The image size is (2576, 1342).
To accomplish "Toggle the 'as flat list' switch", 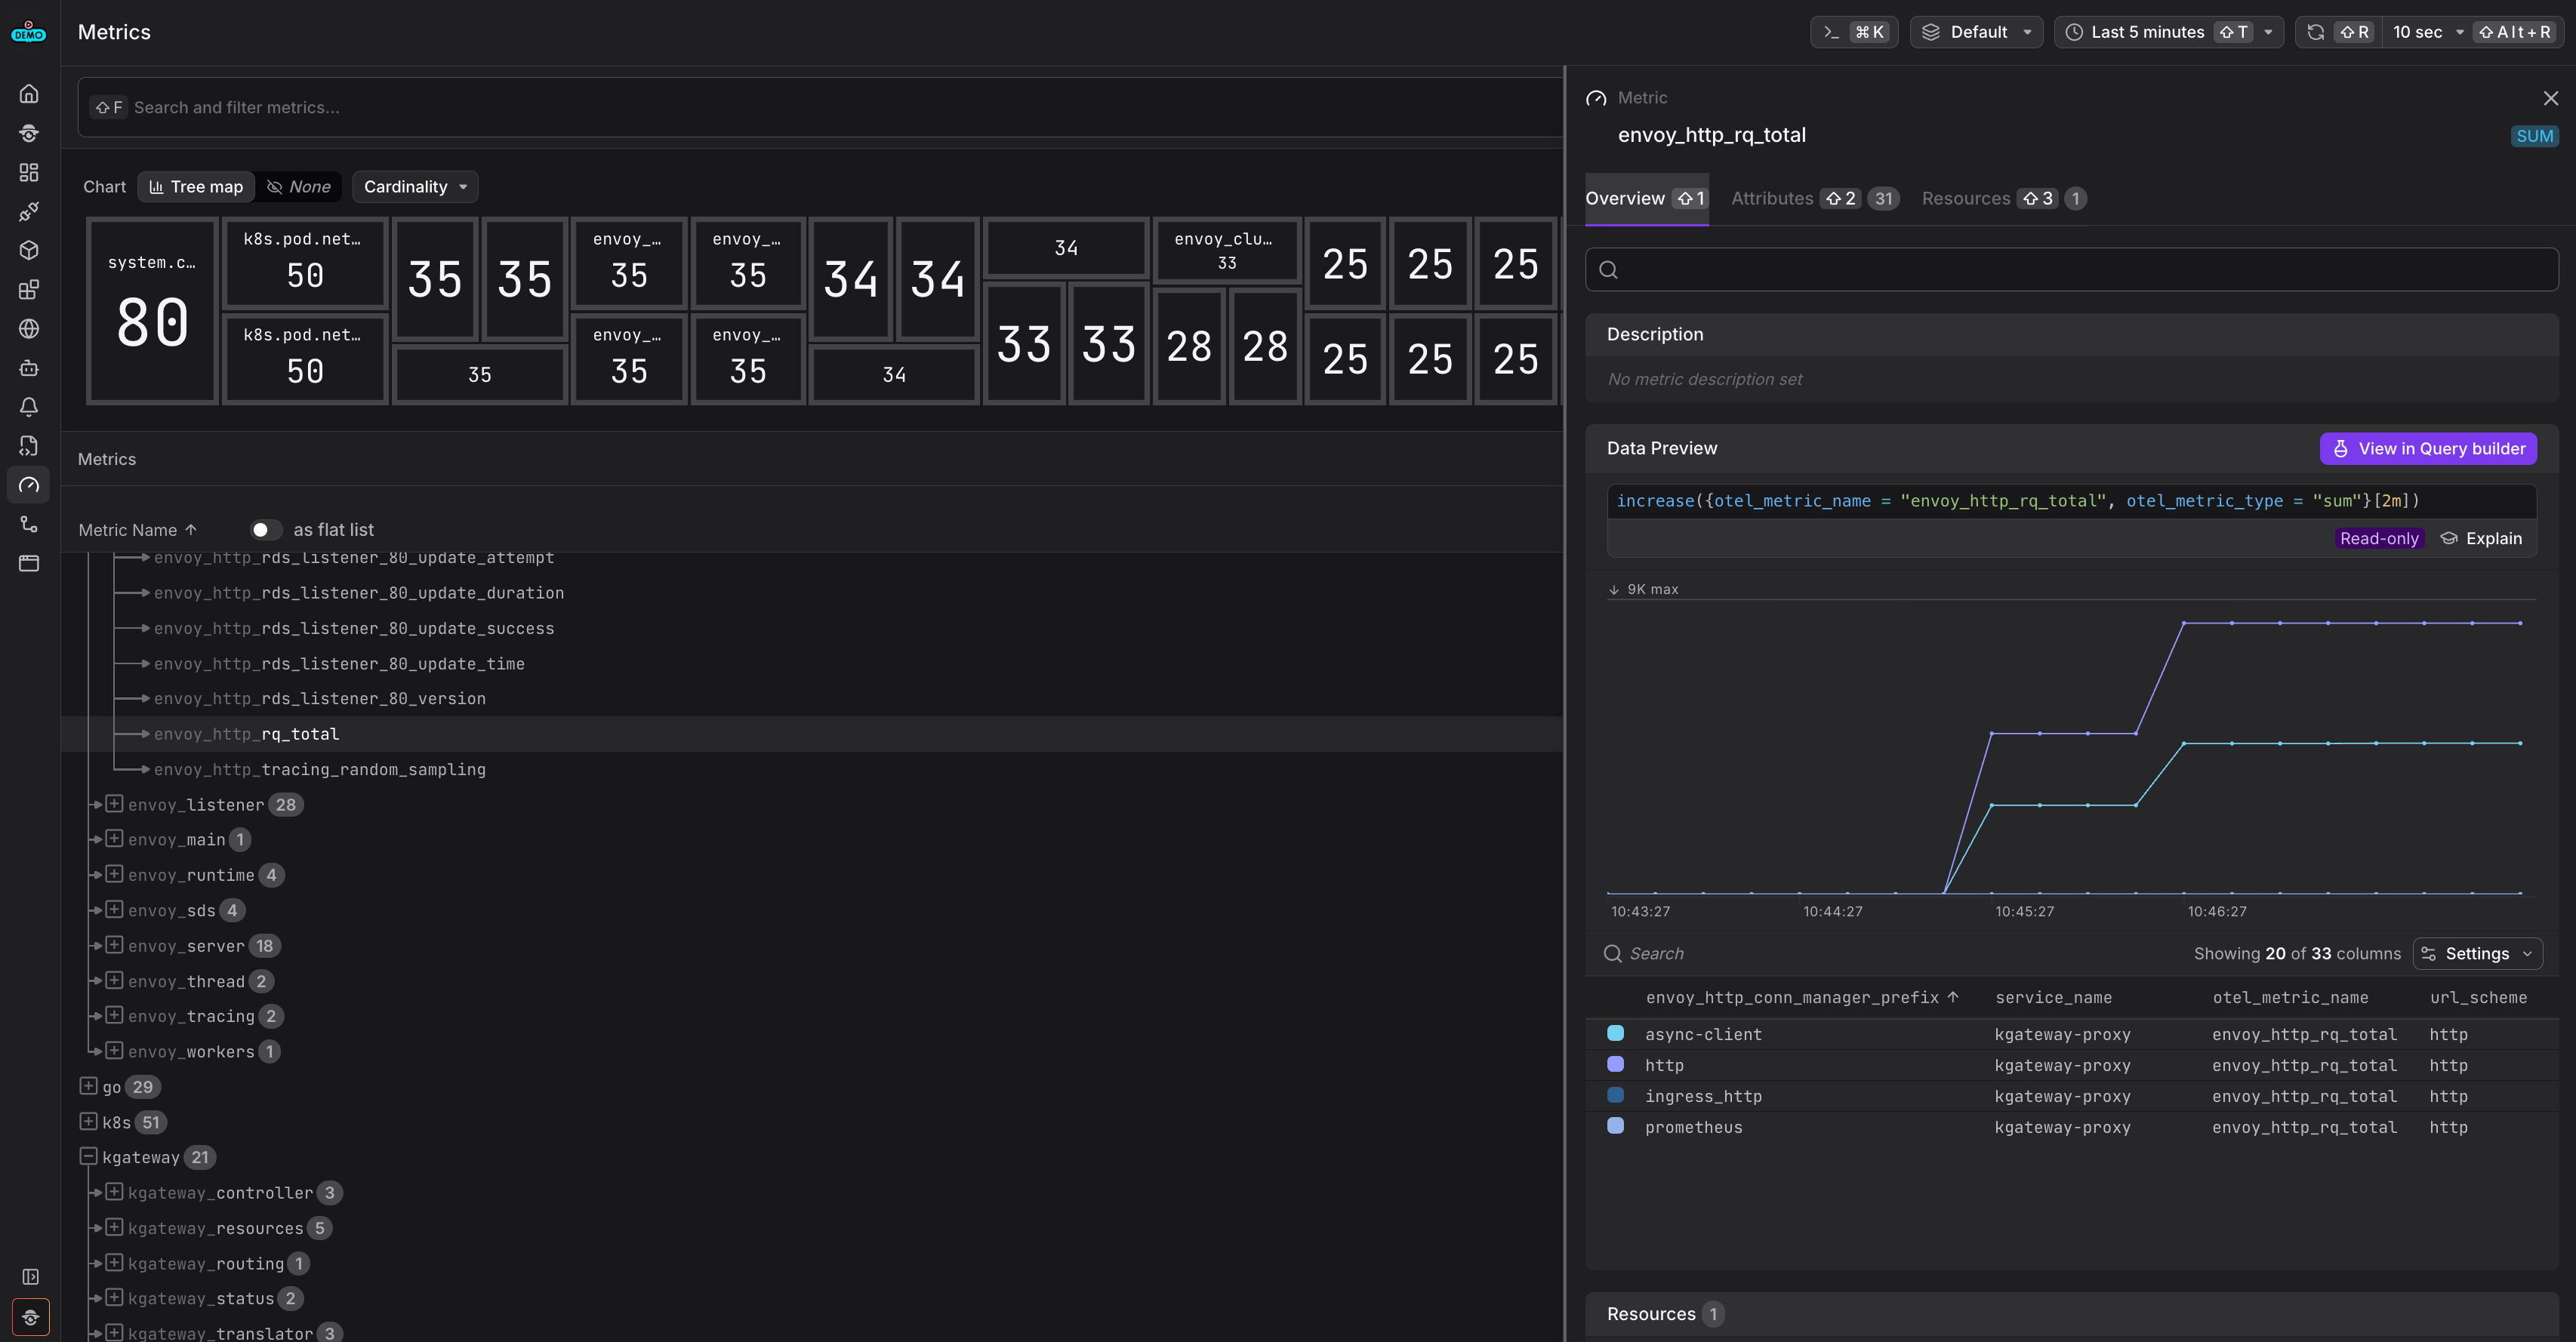I will [x=265, y=530].
